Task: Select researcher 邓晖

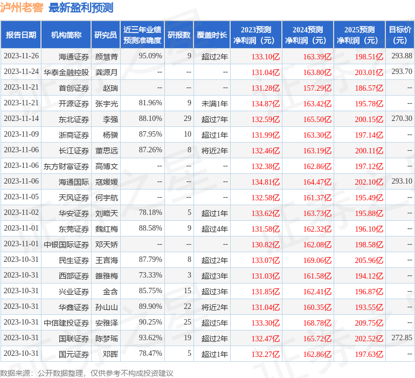Action: point(110,354)
